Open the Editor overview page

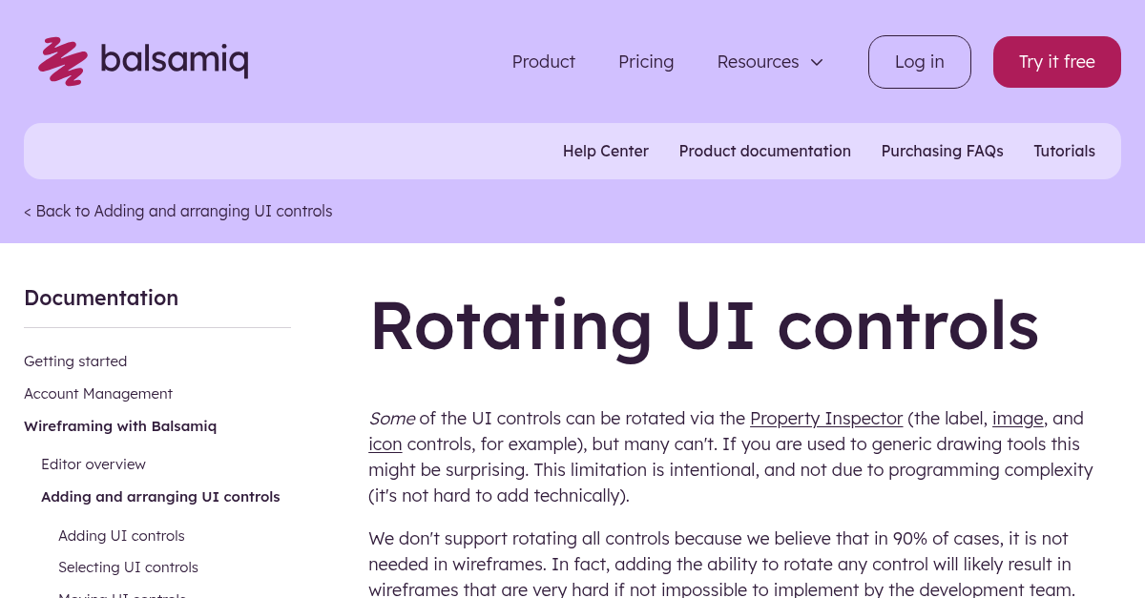(x=93, y=464)
